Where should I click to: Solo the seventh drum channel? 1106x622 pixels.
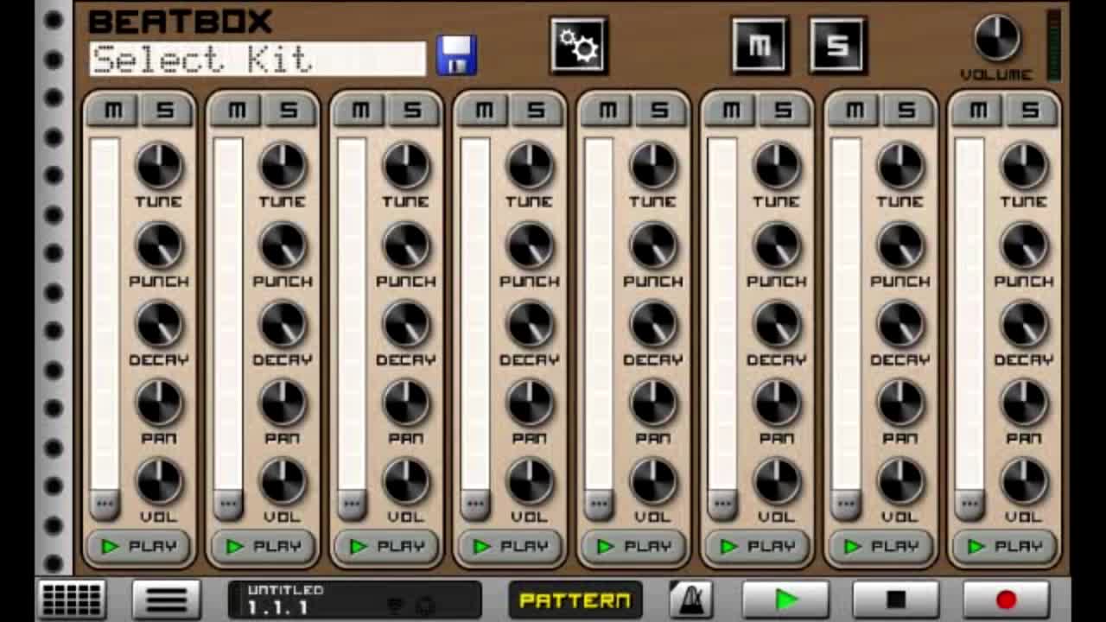point(907,111)
